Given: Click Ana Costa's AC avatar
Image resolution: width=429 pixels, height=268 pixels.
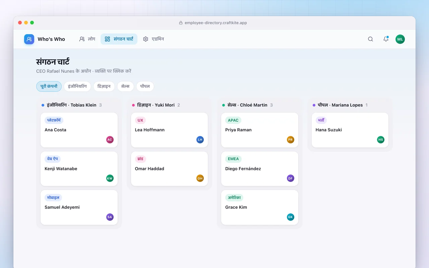Looking at the screenshot, I should [110, 140].
